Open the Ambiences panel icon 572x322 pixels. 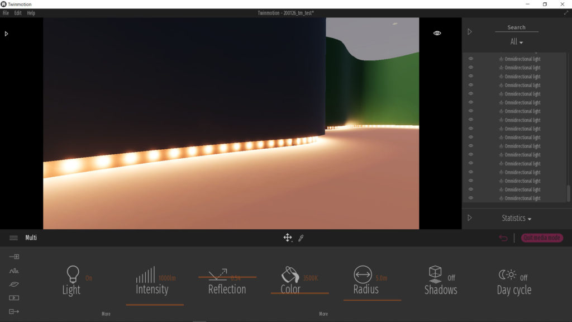point(13,270)
